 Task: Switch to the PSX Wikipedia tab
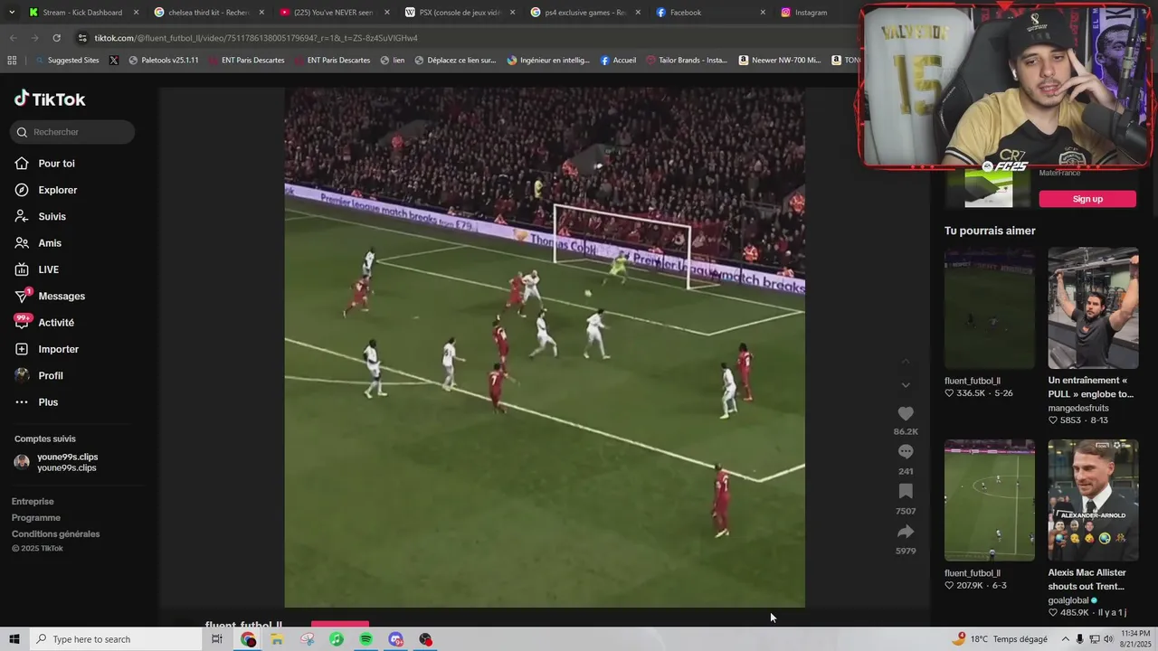tap(459, 13)
